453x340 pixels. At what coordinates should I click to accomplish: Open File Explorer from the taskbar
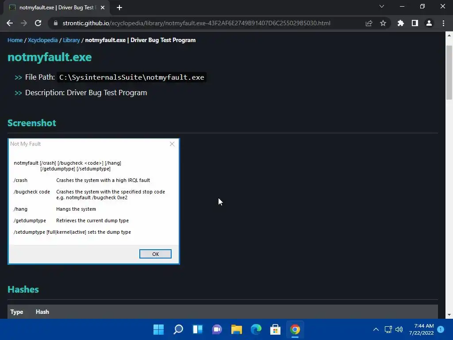pyautogui.click(x=237, y=329)
